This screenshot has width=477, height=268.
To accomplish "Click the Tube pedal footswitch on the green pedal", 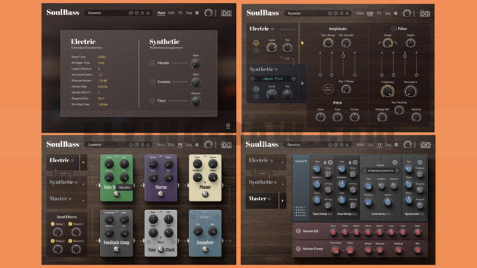I will pos(116,194).
